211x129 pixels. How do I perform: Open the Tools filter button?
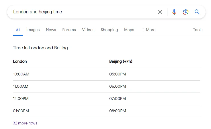198,30
